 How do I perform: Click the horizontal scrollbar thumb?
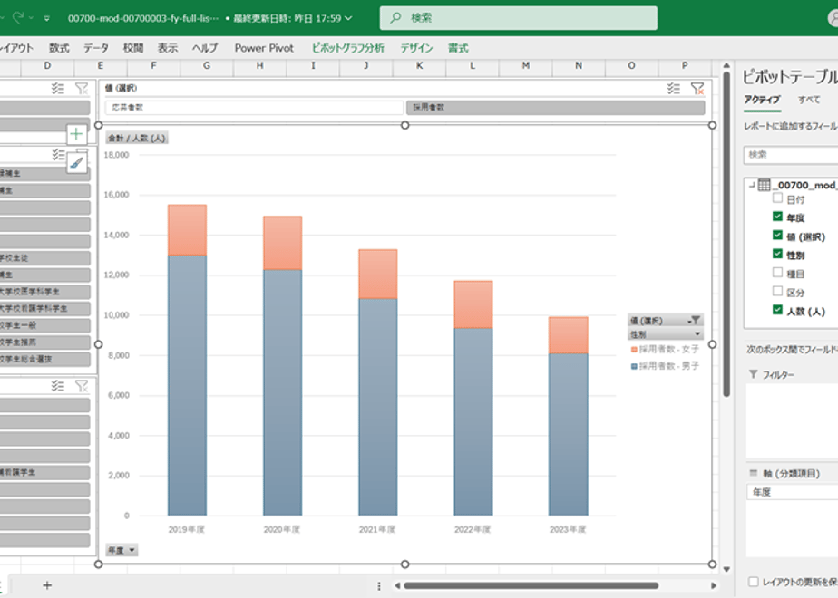[531, 585]
